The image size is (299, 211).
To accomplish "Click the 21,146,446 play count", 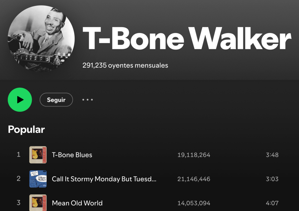I will [194, 179].
